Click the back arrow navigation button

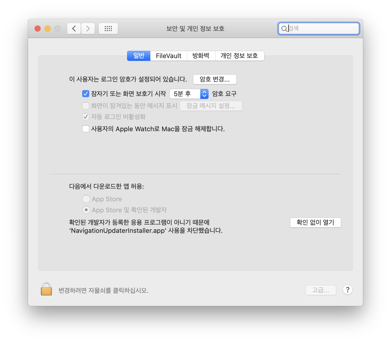click(x=74, y=29)
